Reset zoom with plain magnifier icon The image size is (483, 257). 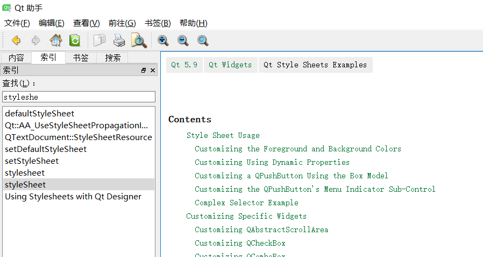coord(203,40)
